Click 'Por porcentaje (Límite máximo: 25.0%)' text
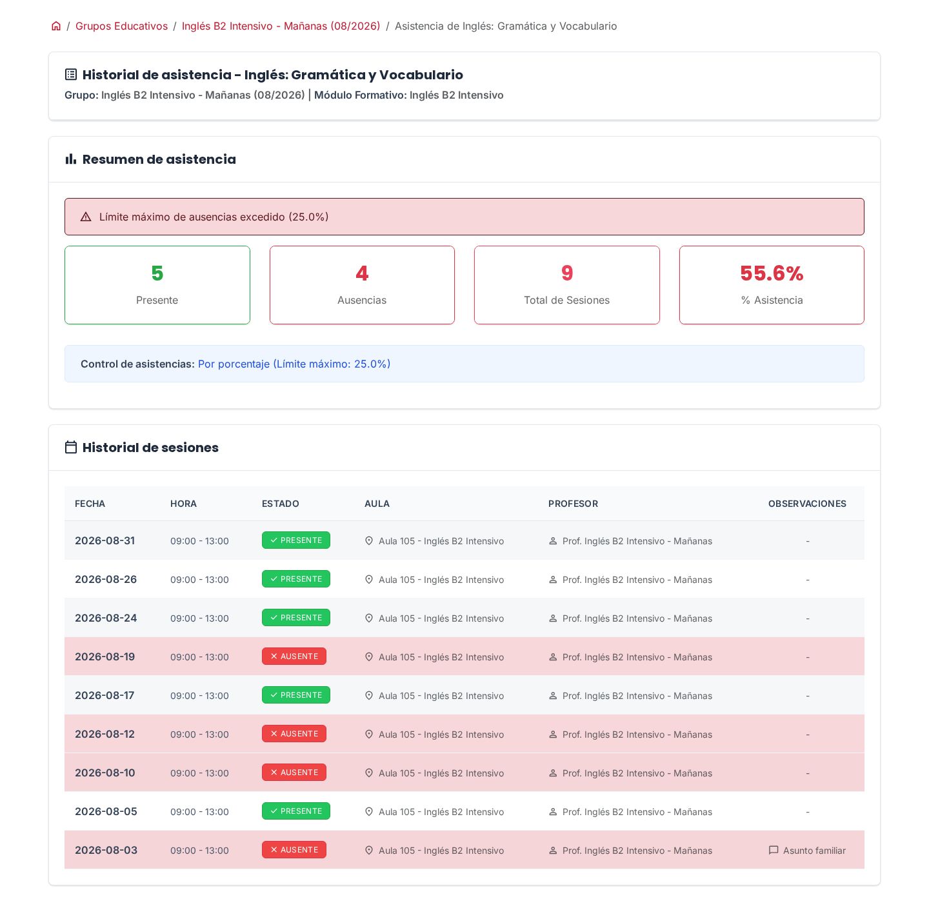Viewport: 929px width, 917px height. (x=294, y=364)
